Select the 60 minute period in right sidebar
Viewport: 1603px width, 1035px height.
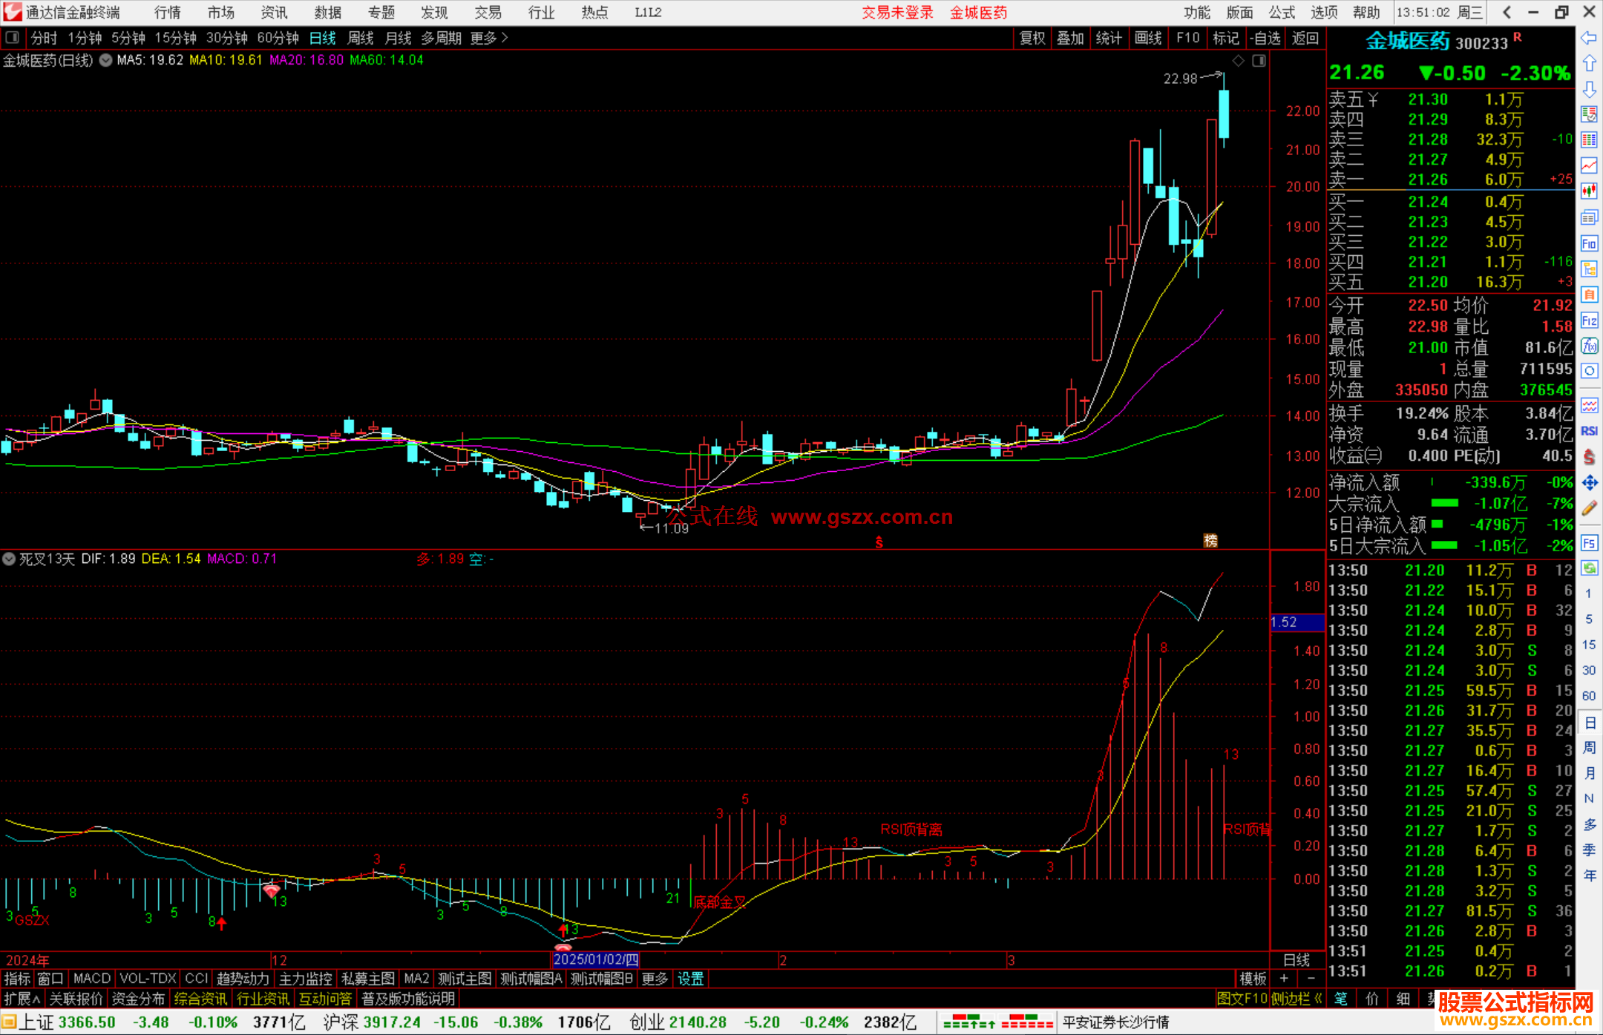(1589, 696)
